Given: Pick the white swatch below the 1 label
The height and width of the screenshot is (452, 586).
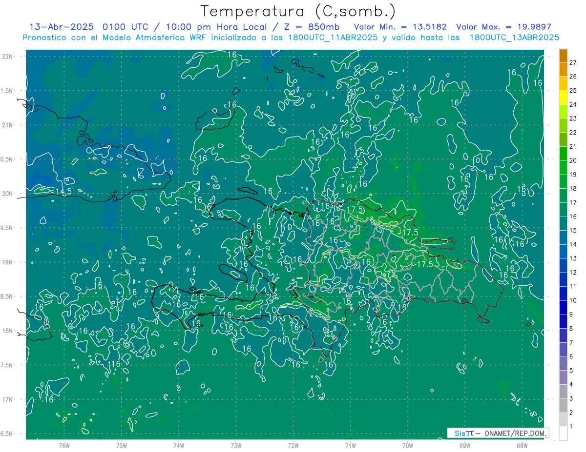Looking at the screenshot, I should pyautogui.click(x=563, y=433).
